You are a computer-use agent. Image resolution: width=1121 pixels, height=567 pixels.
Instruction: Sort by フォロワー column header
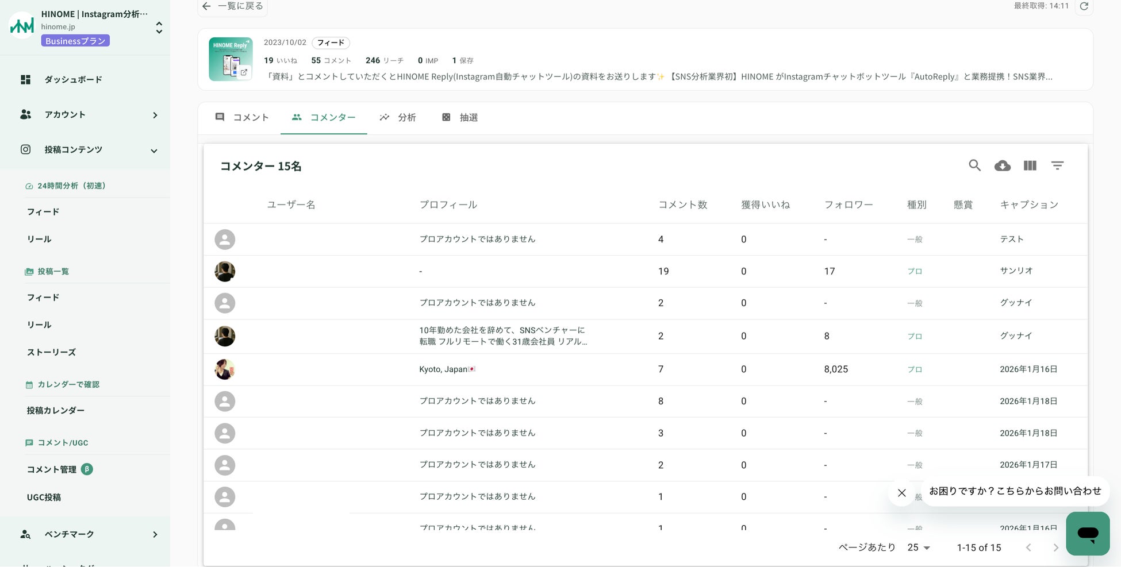tap(848, 205)
